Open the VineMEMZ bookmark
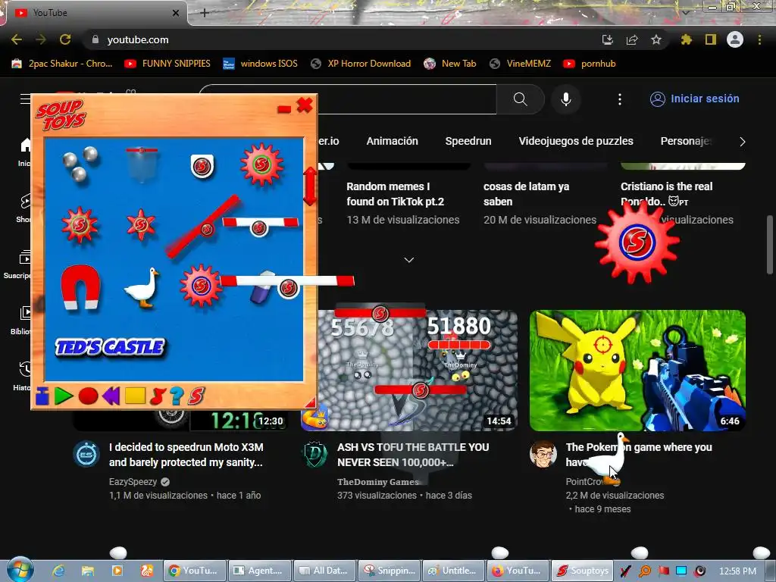This screenshot has width=776, height=582. 520,64
